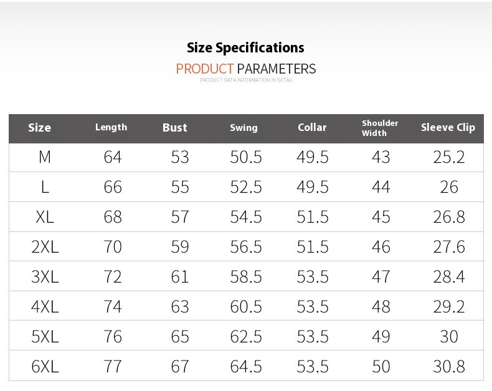Select the 5XL sleeve clip value 30

tap(449, 337)
